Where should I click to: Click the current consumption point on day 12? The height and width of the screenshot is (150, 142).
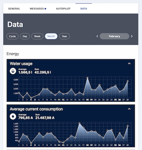63,142
